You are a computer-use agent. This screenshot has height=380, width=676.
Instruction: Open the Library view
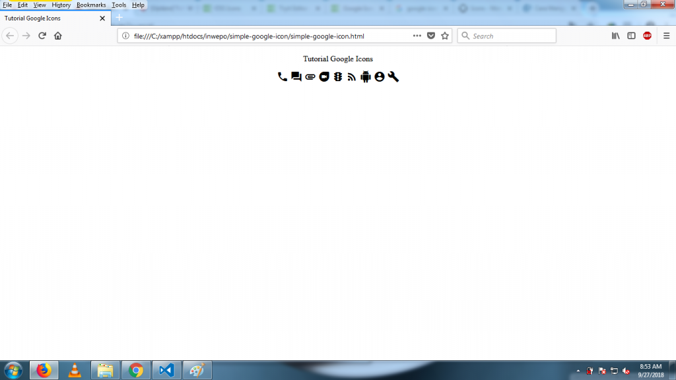click(x=616, y=36)
